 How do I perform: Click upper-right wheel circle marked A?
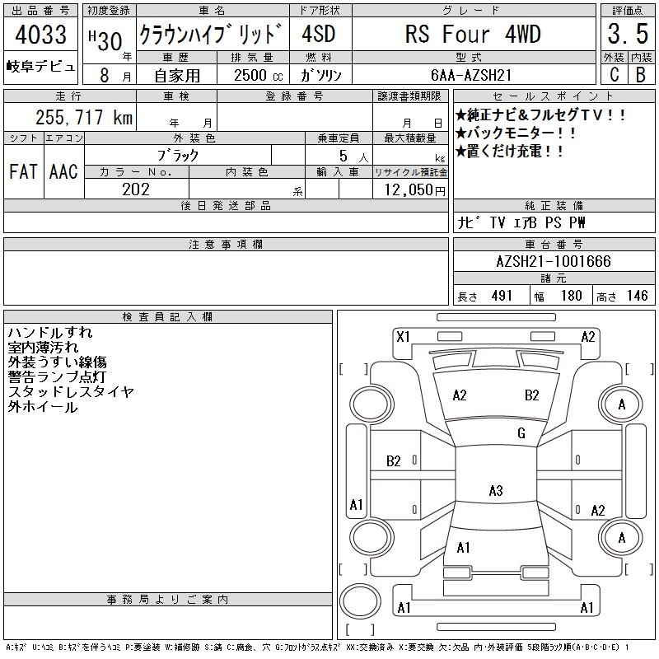pos(621,404)
